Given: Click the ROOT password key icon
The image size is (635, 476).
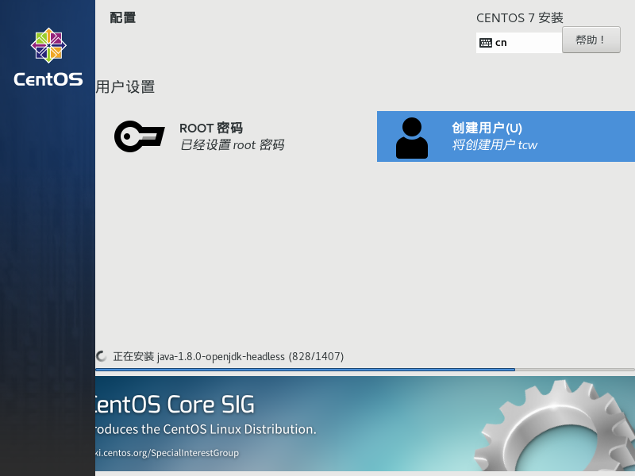Looking at the screenshot, I should (140, 136).
